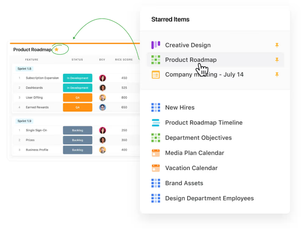Click the yellow Company meeting doc icon
301x229 pixels.
point(156,74)
